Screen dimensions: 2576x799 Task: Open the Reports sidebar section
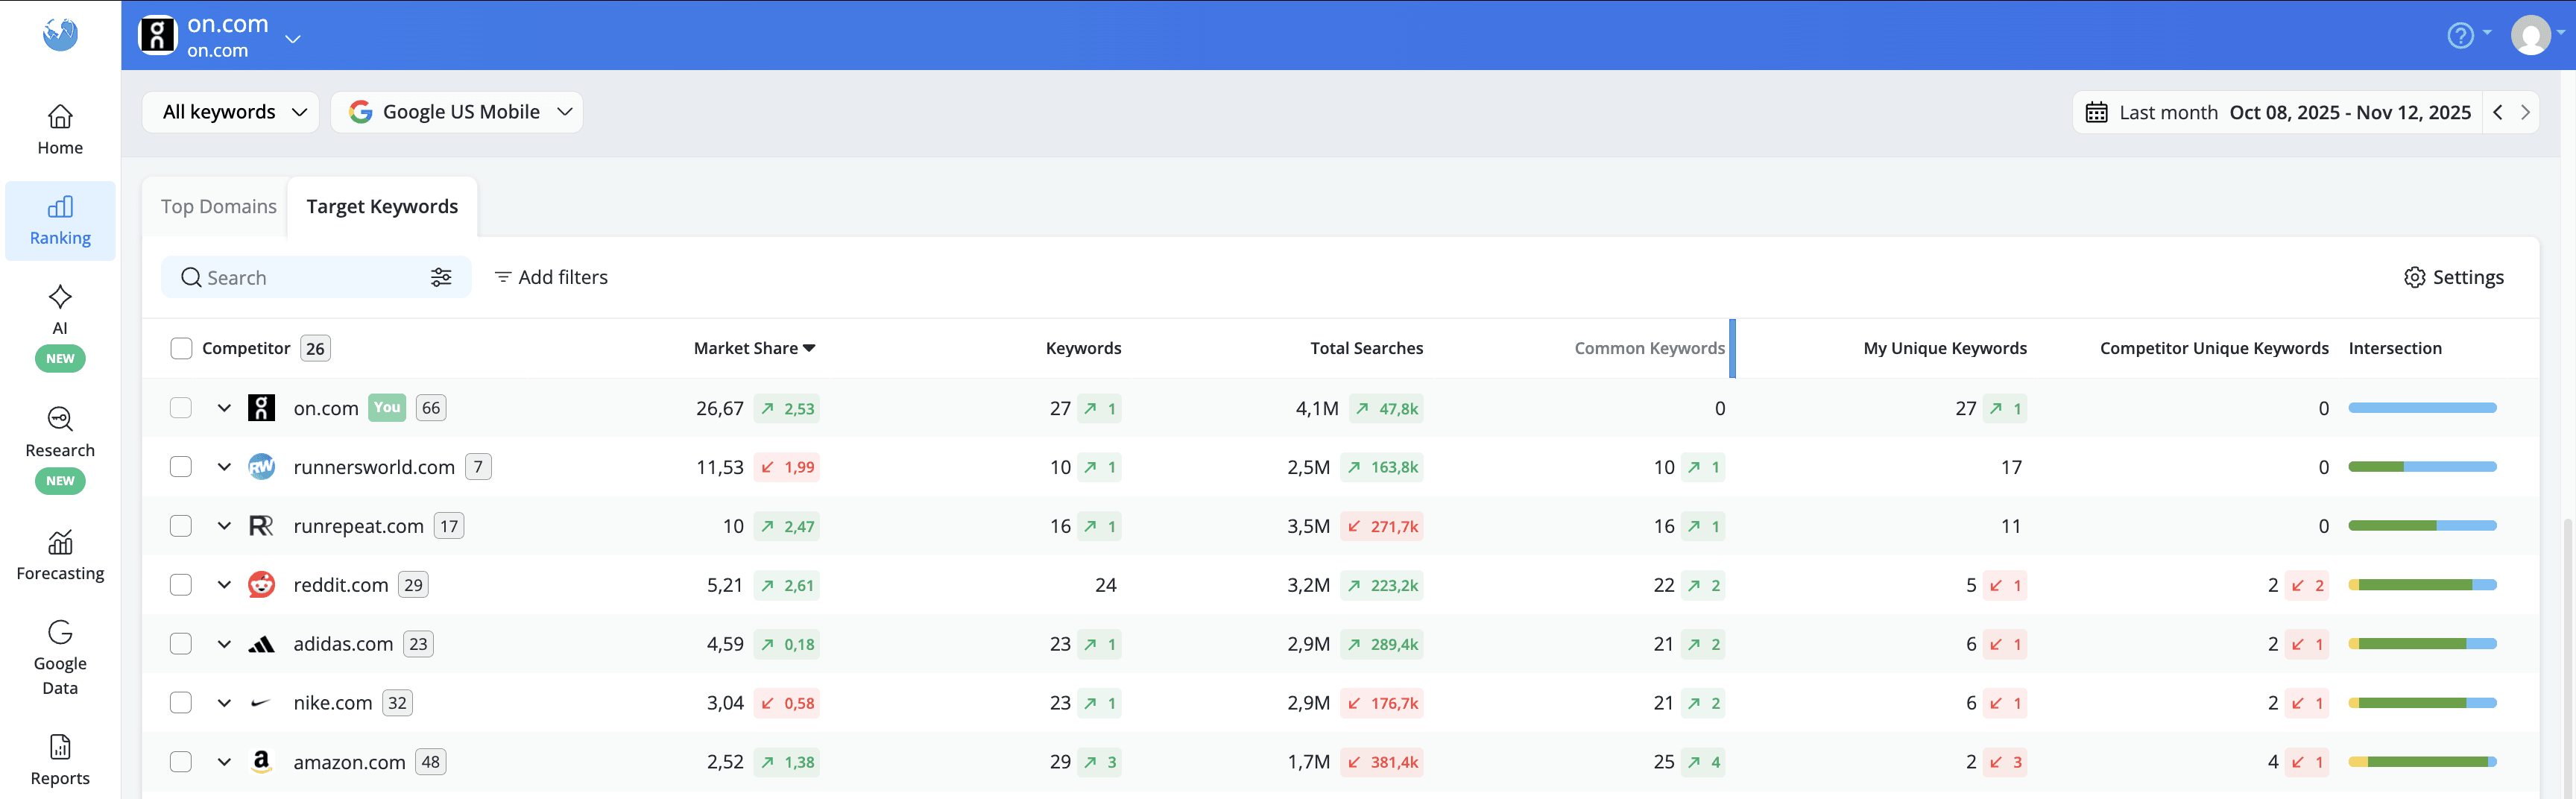[x=60, y=760]
